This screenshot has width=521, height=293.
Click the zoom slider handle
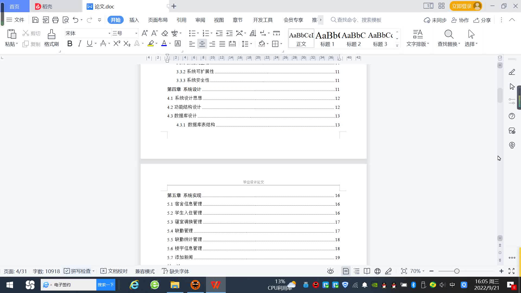(x=457, y=271)
